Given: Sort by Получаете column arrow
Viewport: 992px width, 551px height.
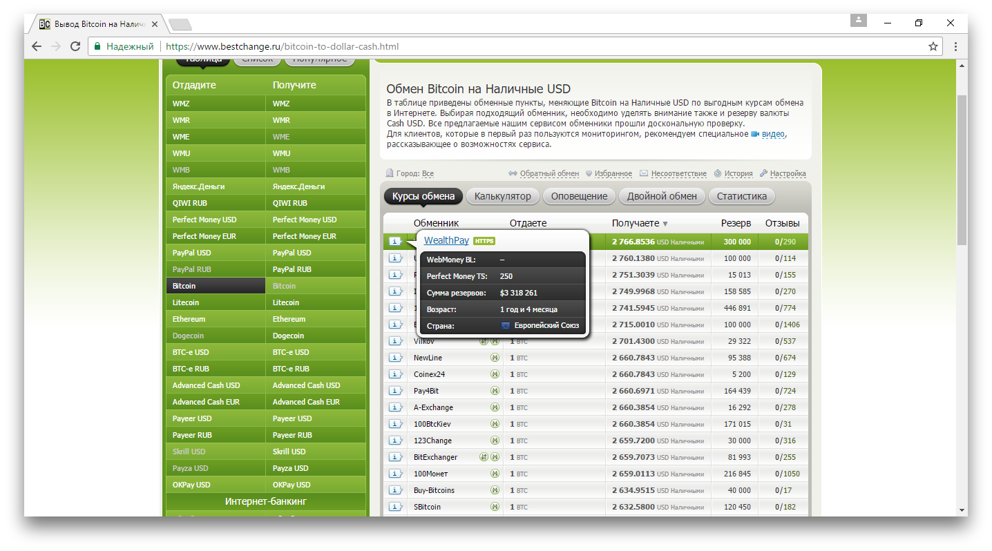Looking at the screenshot, I should (x=665, y=224).
